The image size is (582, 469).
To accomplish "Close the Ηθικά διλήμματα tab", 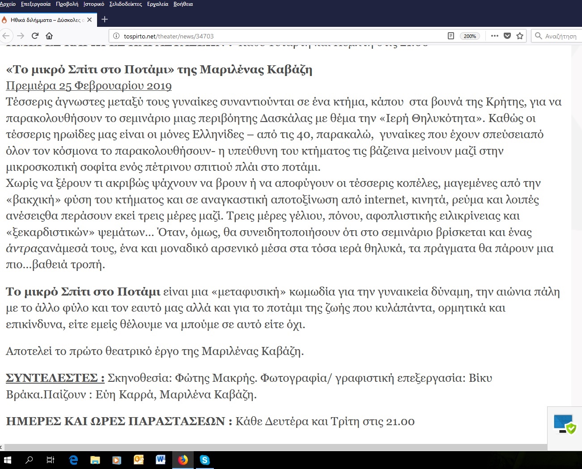I will click(x=89, y=20).
